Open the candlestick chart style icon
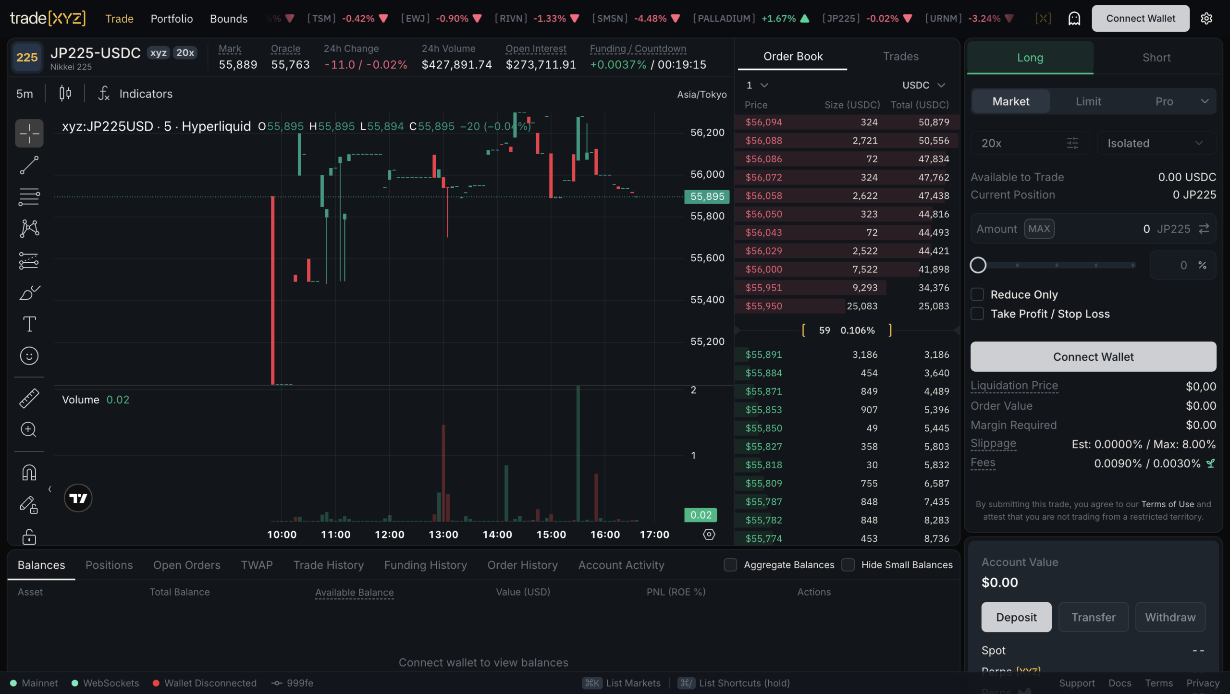This screenshot has height=694, width=1230. click(x=65, y=93)
